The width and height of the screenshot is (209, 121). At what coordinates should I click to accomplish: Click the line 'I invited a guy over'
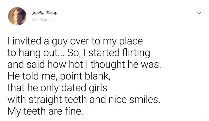pyautogui.click(x=75, y=42)
